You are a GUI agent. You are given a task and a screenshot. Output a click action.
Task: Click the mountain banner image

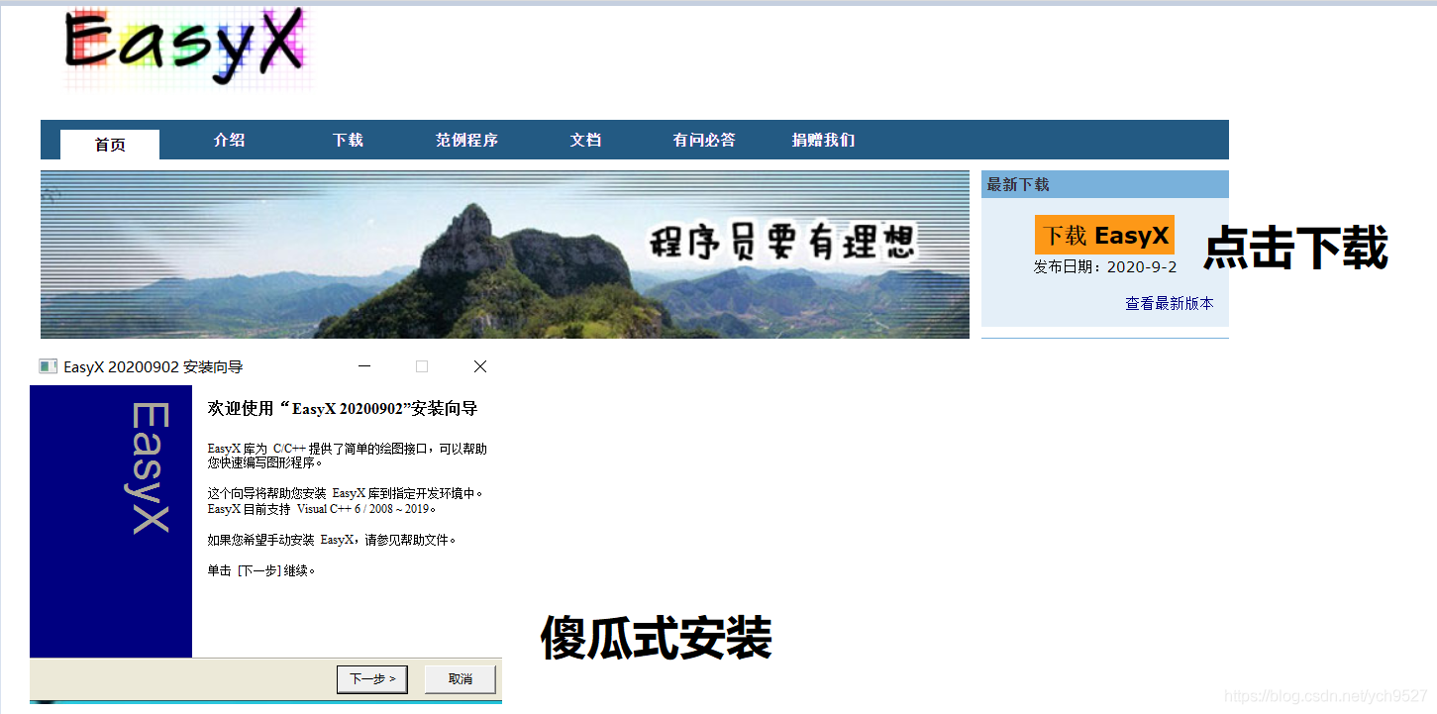click(505, 255)
